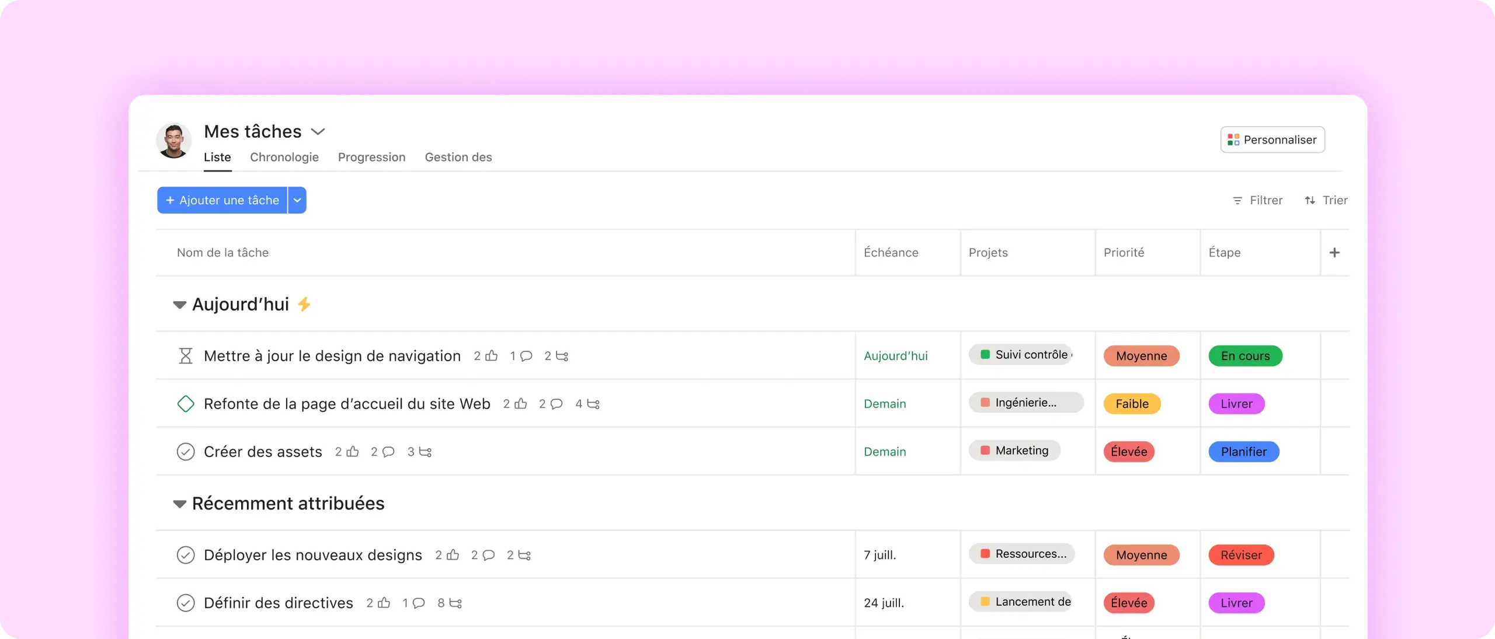Change Moyenne priority on Déployer row
The height and width of the screenshot is (639, 1495).
coord(1141,555)
